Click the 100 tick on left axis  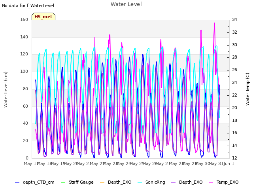[x=24, y=71]
